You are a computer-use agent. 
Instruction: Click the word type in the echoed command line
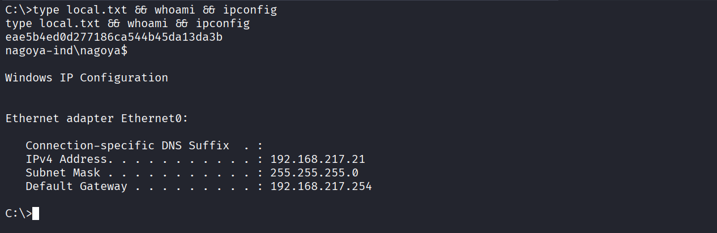point(19,24)
